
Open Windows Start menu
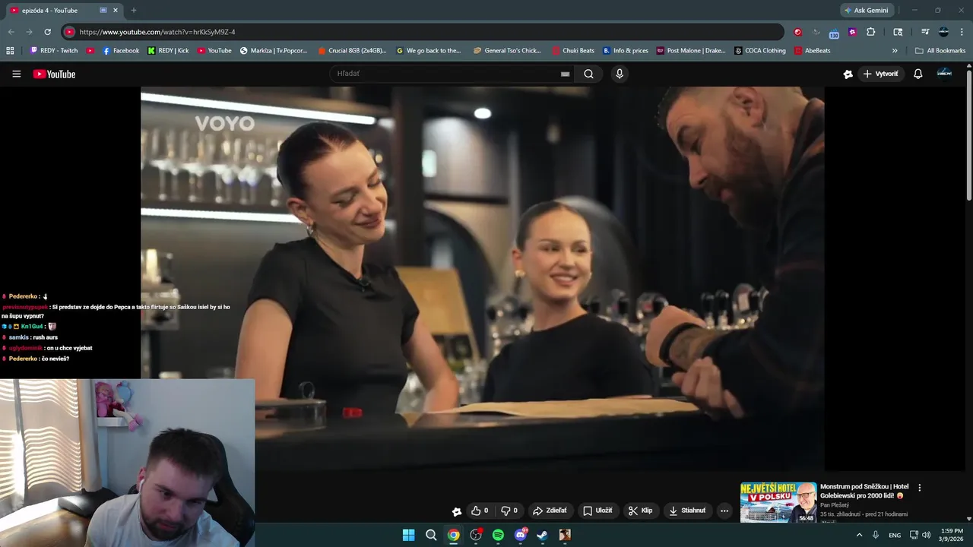click(x=408, y=535)
